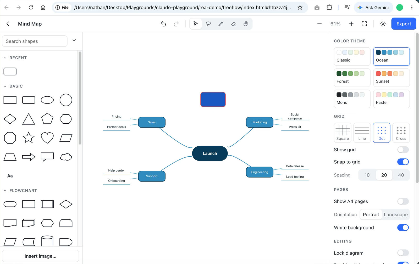Toggle the White background switch
The width and height of the screenshot is (419, 264).
tap(403, 228)
